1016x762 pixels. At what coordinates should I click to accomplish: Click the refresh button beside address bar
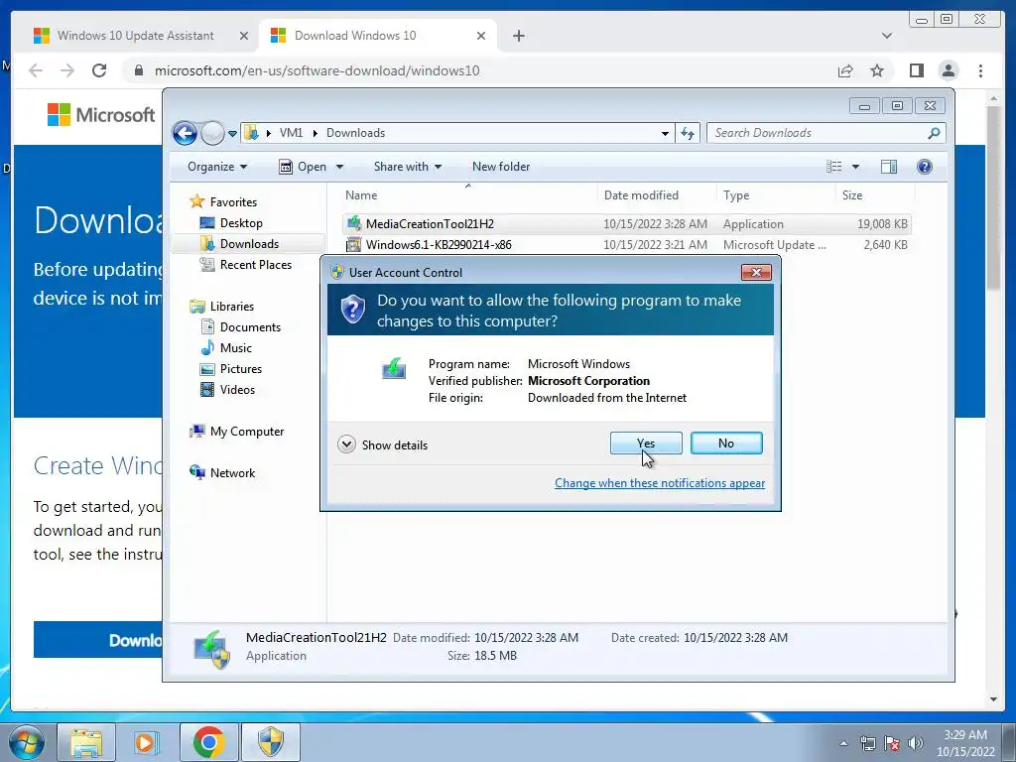click(x=688, y=134)
